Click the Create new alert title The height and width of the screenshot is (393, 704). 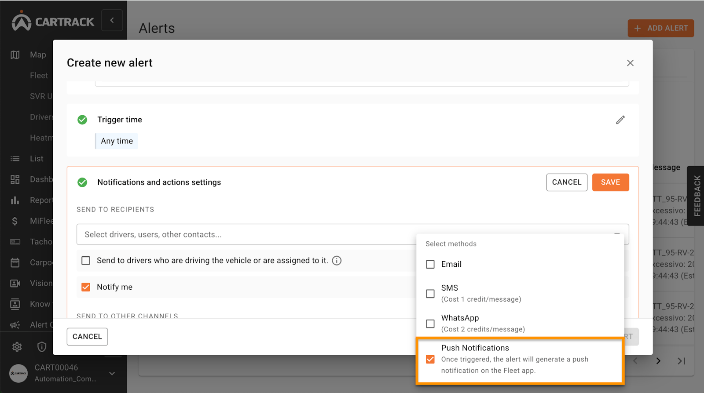point(110,63)
